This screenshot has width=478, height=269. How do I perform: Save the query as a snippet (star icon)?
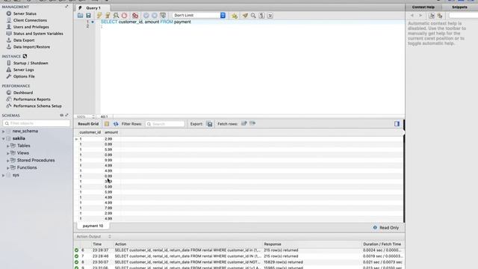coord(234,16)
